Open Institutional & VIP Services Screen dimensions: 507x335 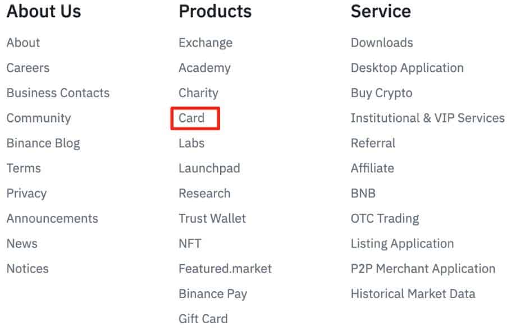tap(427, 118)
